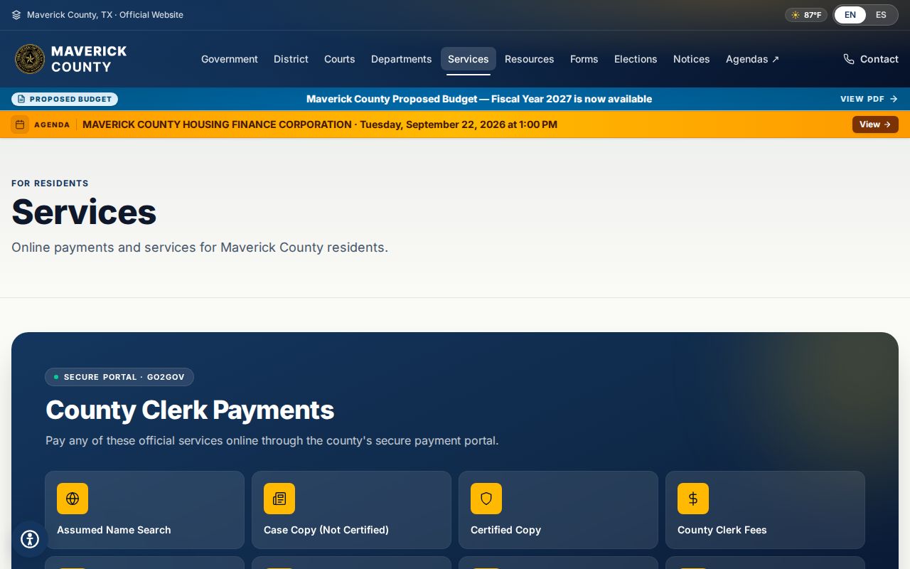Click the Maverick County seal logo
This screenshot has height=569, width=910.
[30, 59]
